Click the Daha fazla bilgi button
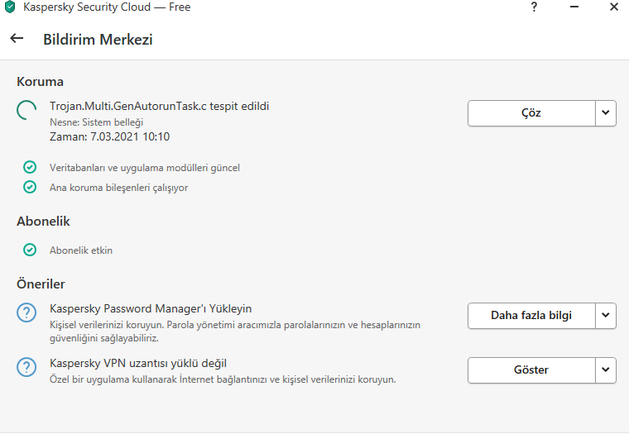The width and height of the screenshot is (629, 434). [x=531, y=314]
